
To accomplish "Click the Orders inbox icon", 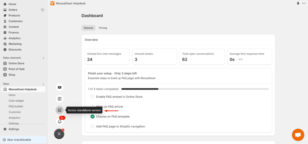I will click(5, 10).
